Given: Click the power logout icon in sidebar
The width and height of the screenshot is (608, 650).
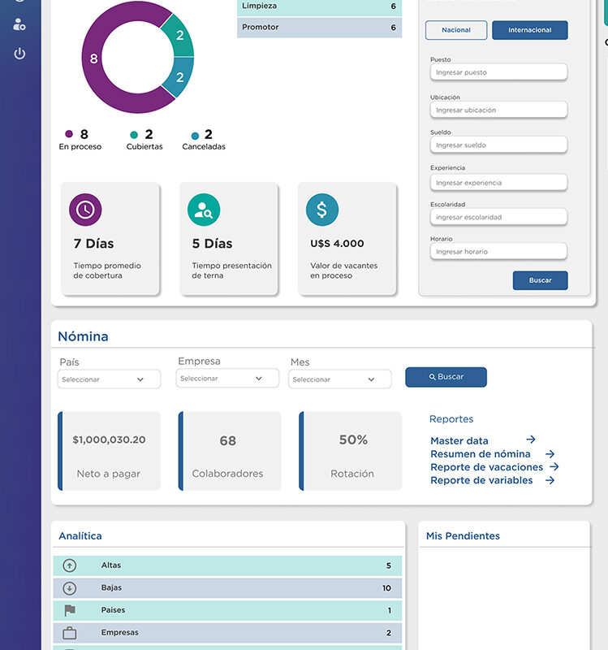Looking at the screenshot, I should point(19,54).
